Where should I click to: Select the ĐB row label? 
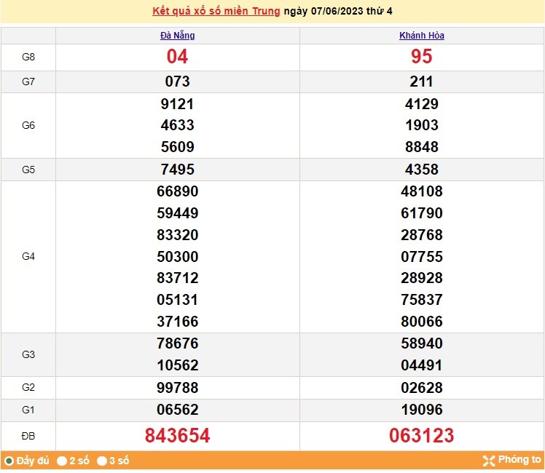click(28, 436)
